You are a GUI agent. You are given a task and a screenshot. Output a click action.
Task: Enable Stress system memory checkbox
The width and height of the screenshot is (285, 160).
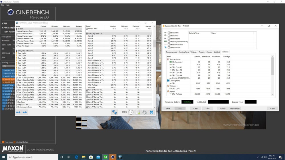[x=169, y=41]
